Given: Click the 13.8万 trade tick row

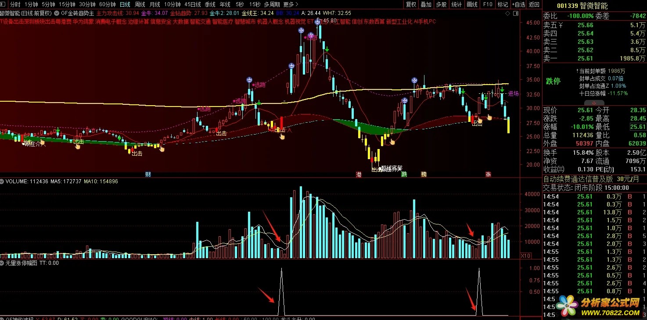Looking at the screenshot, I should 594,212.
